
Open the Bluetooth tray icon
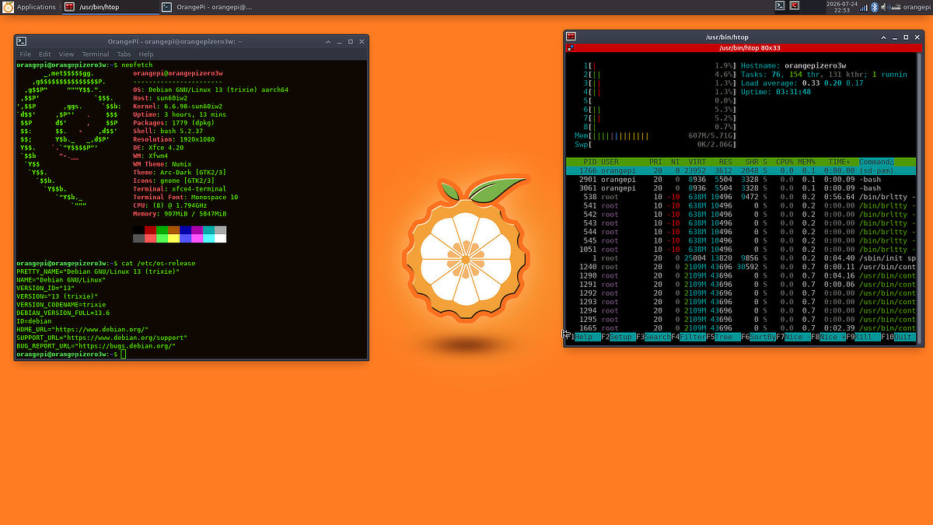(x=873, y=6)
